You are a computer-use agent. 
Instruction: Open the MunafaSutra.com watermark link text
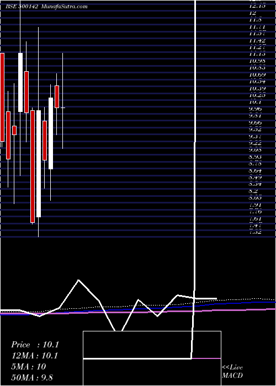64,7
